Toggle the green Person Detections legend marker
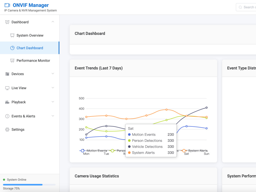Viewport: 256px width, 192px height. click(x=112, y=151)
